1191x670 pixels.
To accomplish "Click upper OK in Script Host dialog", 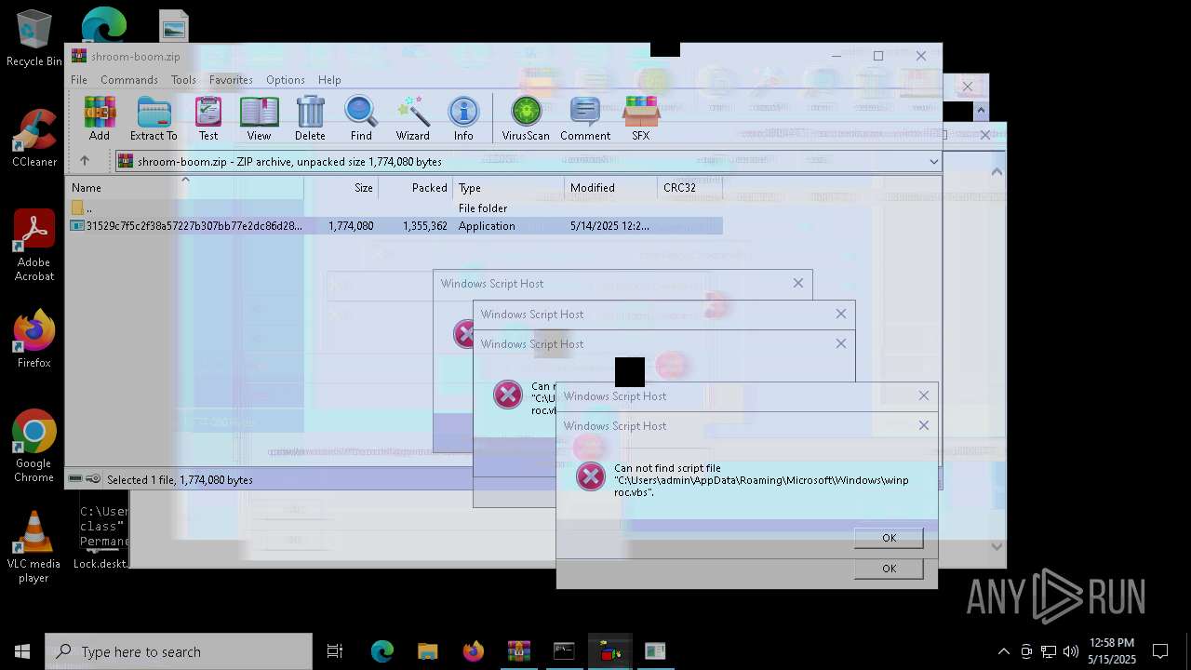I will point(889,538).
